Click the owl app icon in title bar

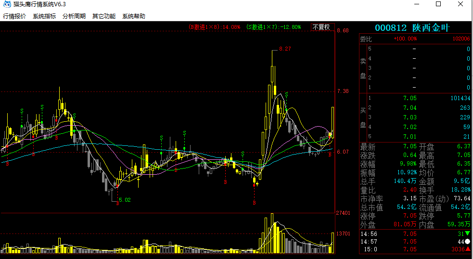point(6,4)
